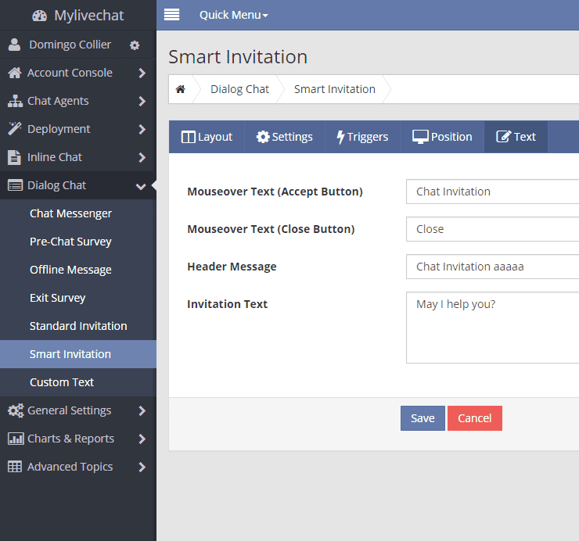Click the Save button

(423, 418)
